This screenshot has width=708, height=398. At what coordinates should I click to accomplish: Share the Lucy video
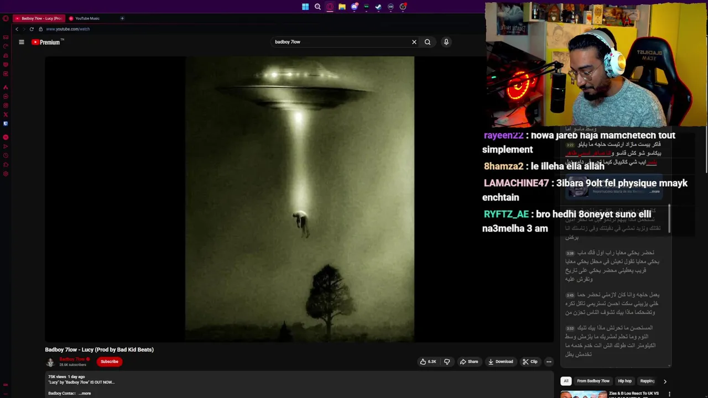click(x=469, y=362)
